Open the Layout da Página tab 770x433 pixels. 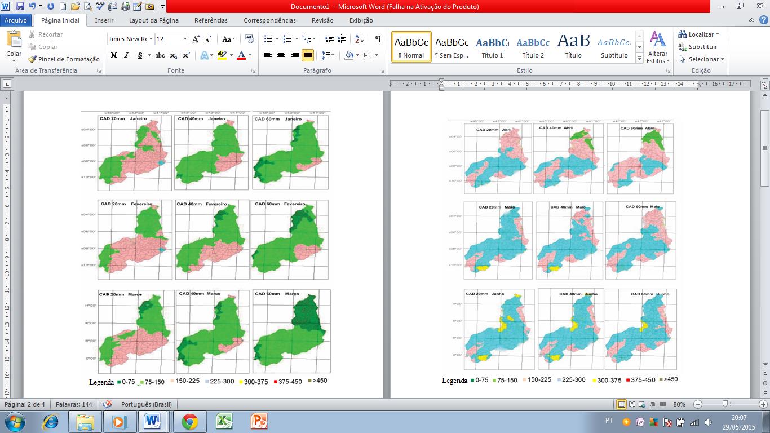pyautogui.click(x=153, y=20)
